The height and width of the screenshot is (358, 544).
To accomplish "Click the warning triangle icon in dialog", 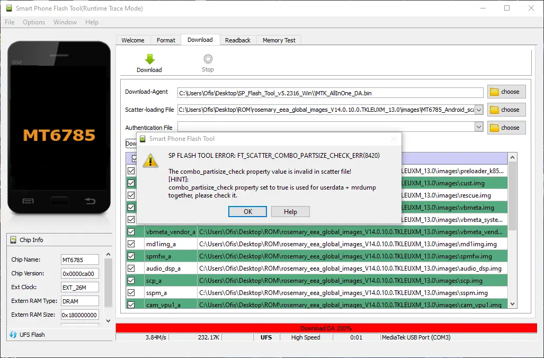I will (x=150, y=160).
